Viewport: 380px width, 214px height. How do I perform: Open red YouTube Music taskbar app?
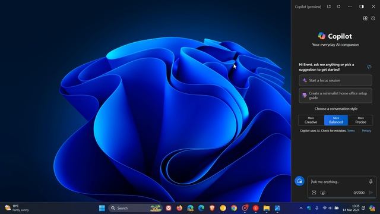click(256, 208)
